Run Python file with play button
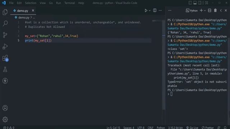Image resolution: width=230 pixels, height=129 pixels. click(x=146, y=10)
